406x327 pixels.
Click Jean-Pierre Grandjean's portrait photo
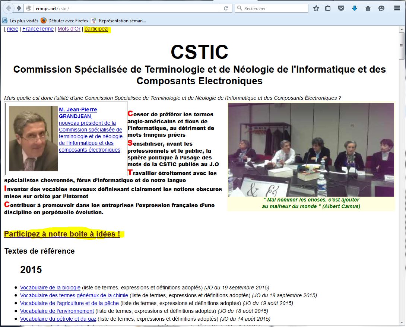[33, 139]
